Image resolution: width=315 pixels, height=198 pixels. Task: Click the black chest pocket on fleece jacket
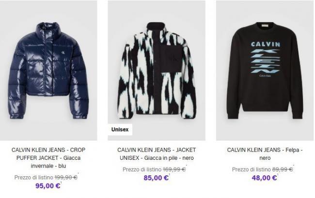pos(171,58)
